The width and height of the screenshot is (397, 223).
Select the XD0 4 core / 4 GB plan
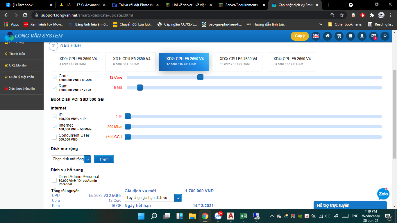(77, 62)
